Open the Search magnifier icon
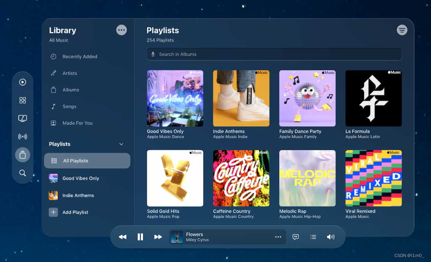The image size is (431, 262). click(22, 173)
